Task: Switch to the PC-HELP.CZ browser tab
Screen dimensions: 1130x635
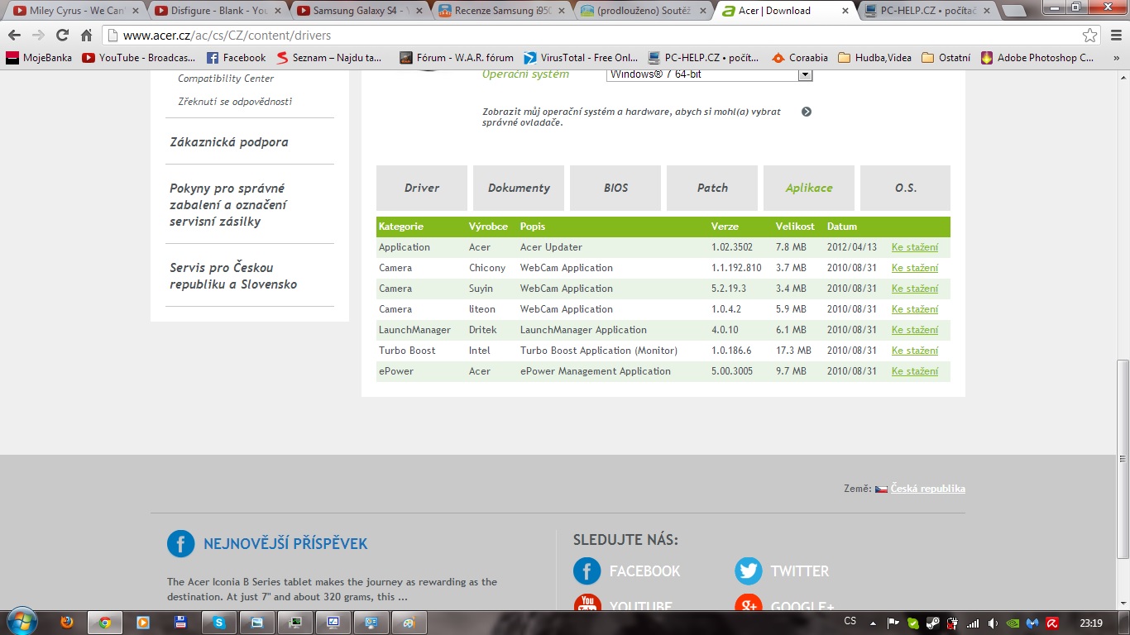Action: pos(927,11)
